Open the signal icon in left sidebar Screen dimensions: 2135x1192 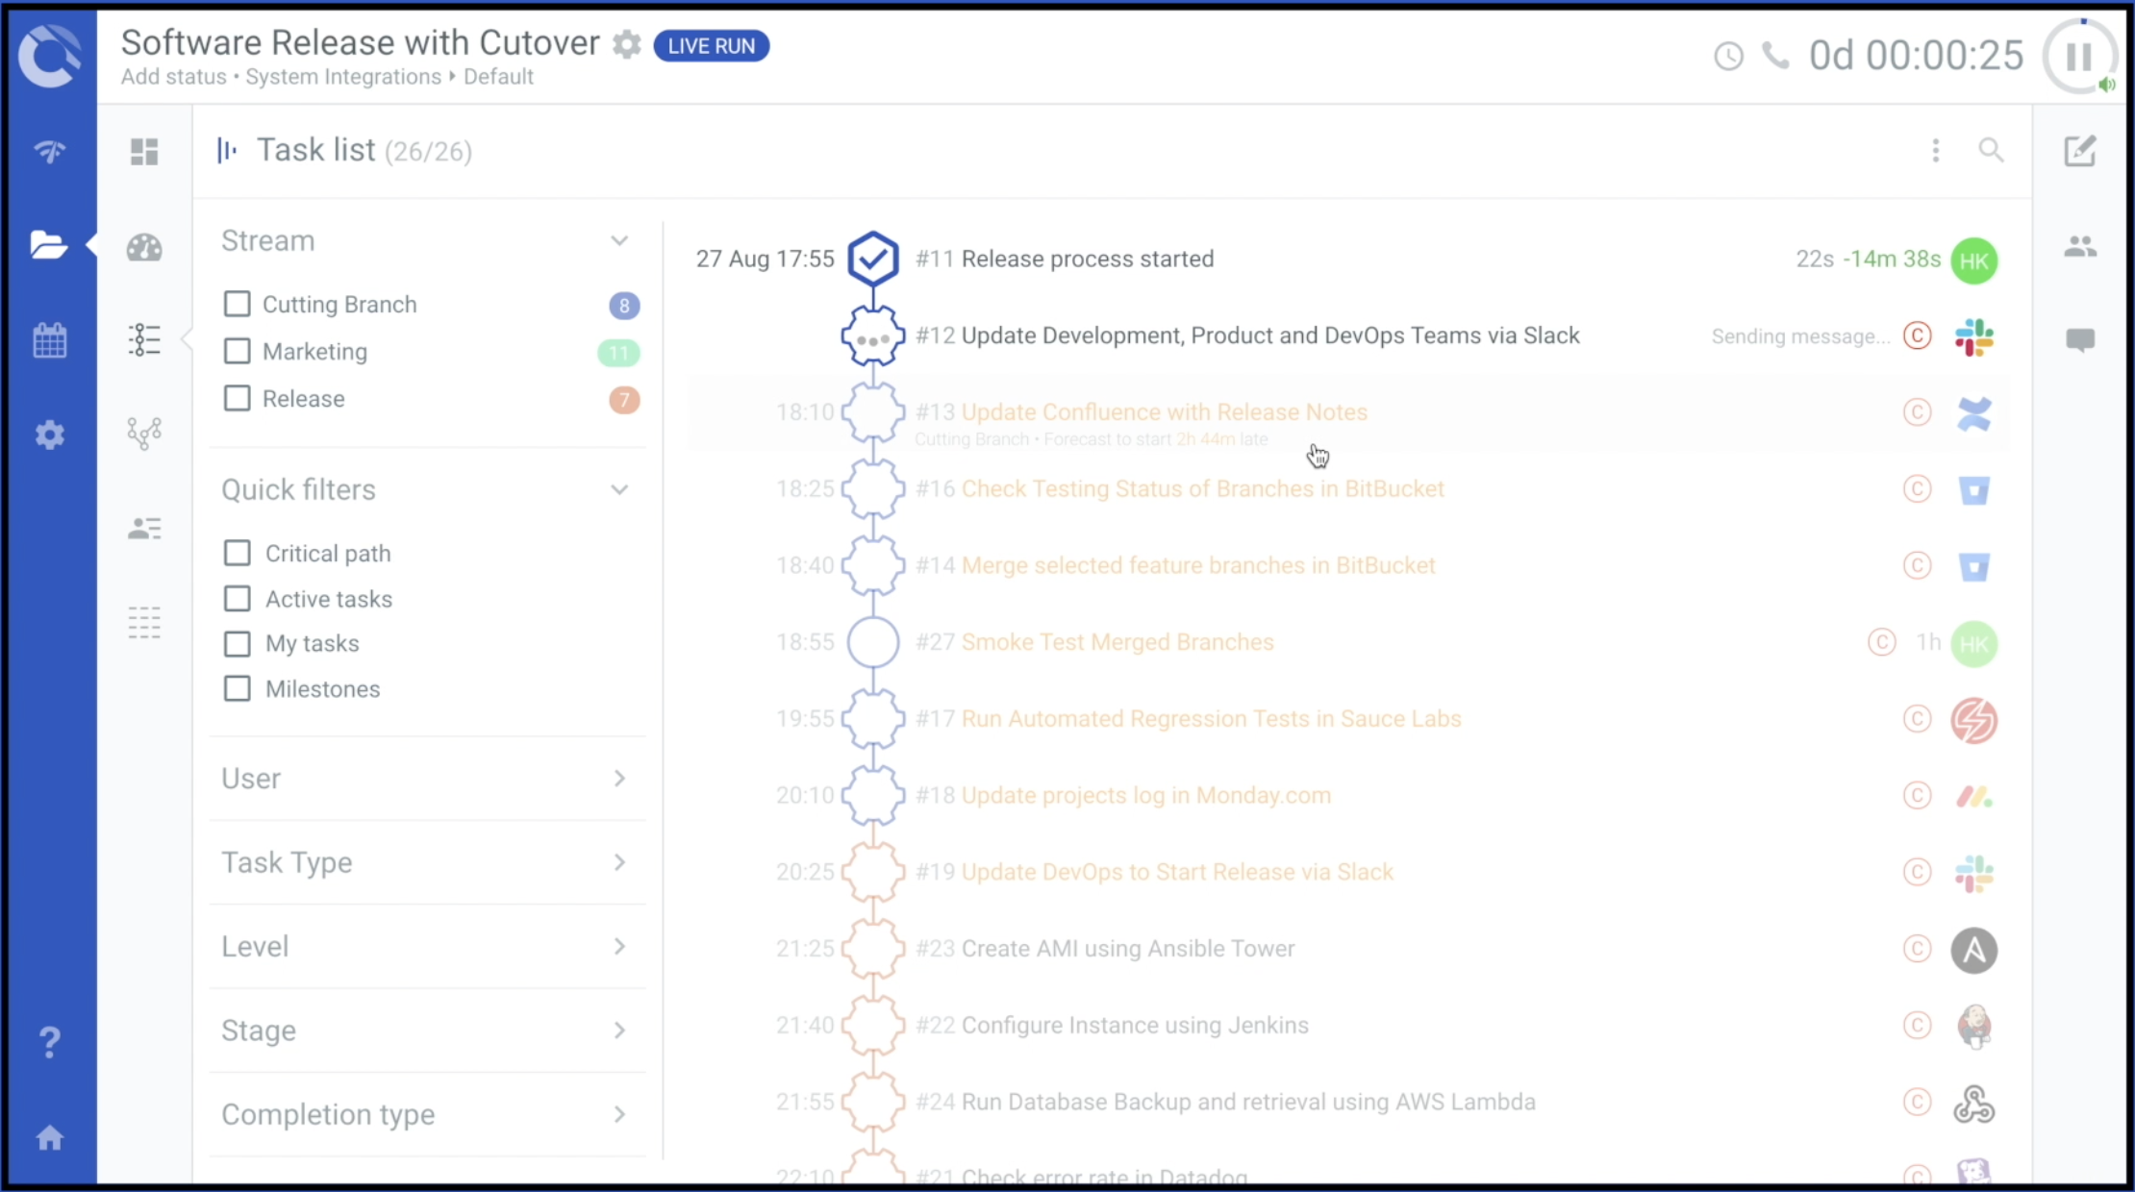(x=49, y=151)
